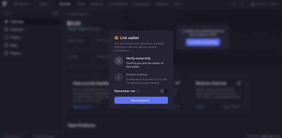Click the pencil edit icon on the Reduce-Only card
Viewport: 282px width, 138px height.
click(239, 83)
